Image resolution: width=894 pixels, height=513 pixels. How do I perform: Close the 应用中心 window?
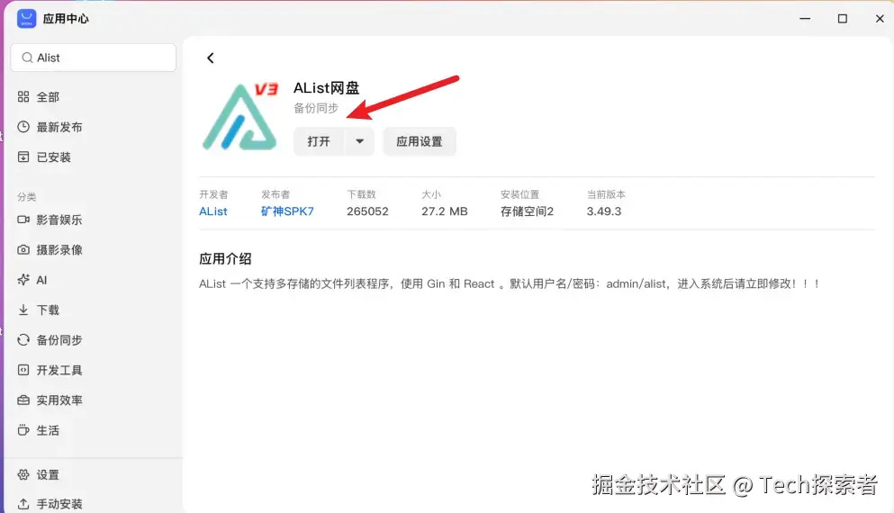(x=880, y=18)
